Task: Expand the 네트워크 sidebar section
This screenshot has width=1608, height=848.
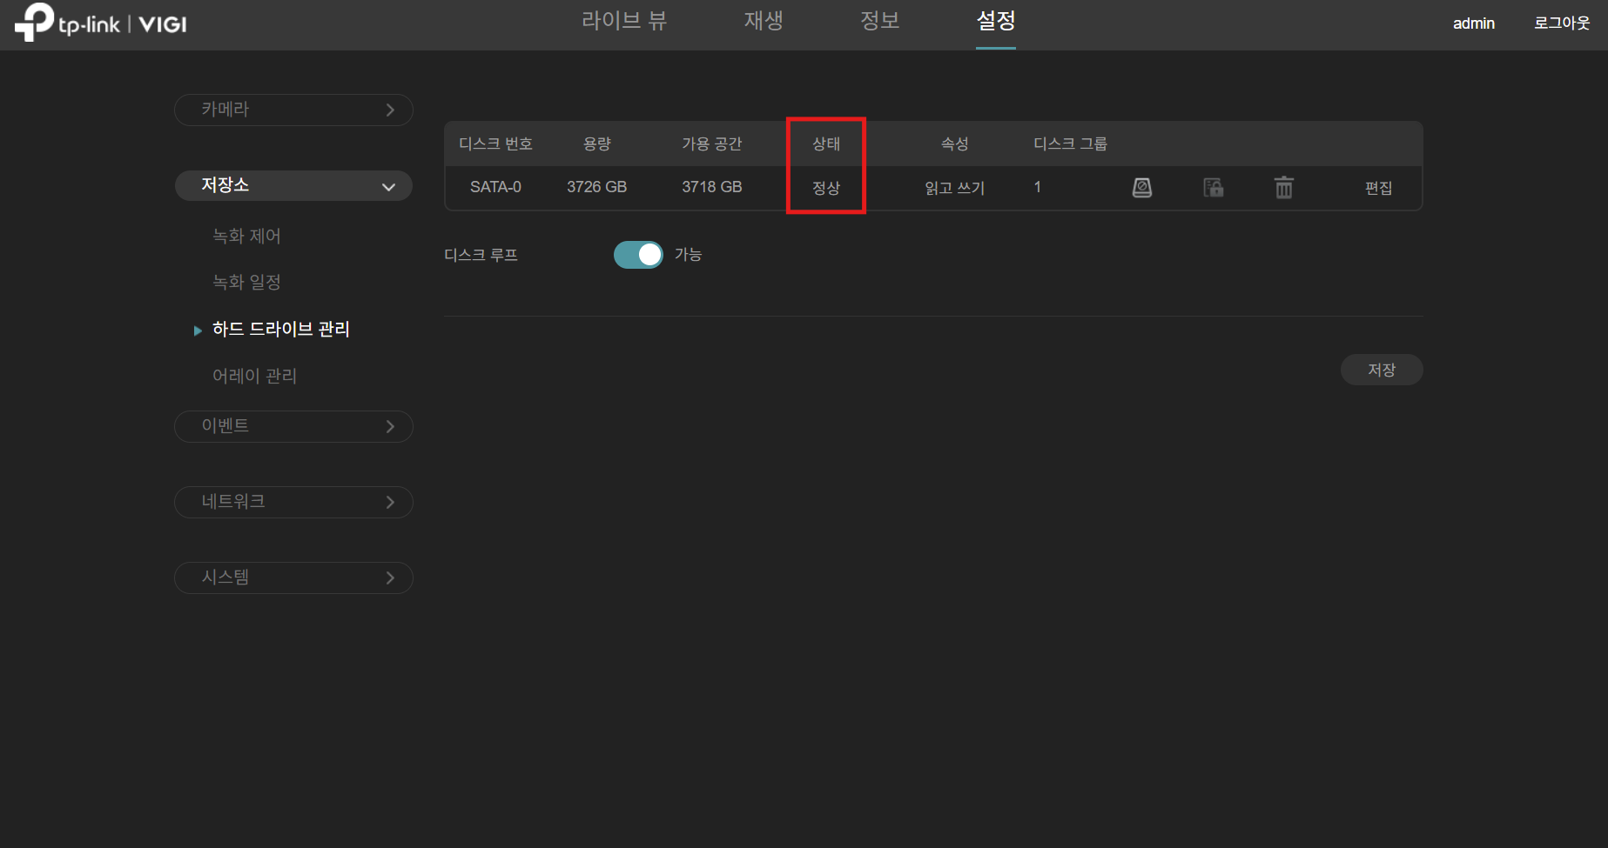Action: pos(293,502)
